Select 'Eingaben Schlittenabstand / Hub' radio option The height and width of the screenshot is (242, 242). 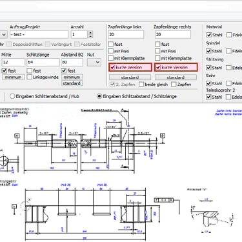pos(12,96)
